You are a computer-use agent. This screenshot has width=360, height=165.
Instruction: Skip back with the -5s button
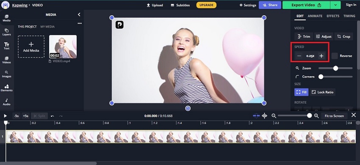[x=16, y=116]
